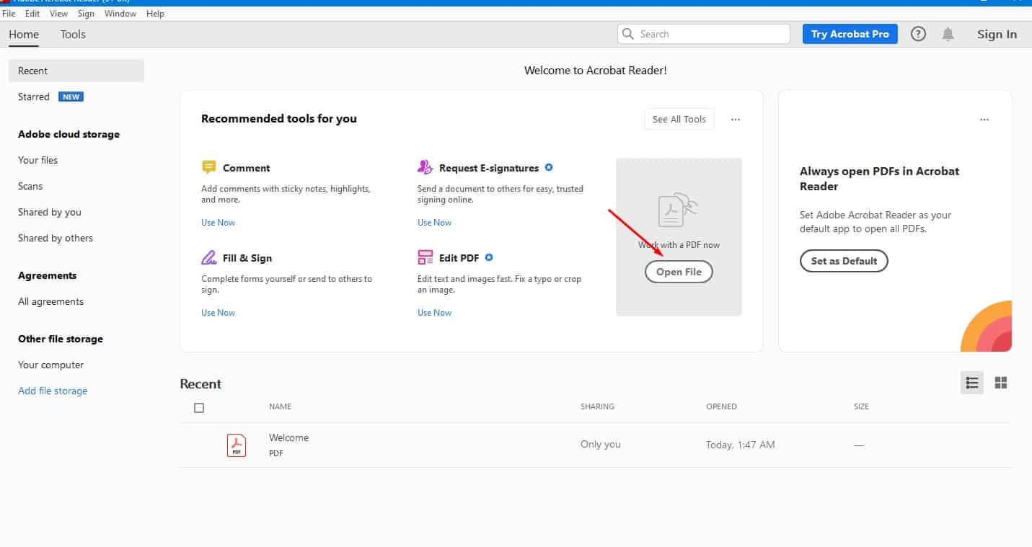Switch Recent files to list view

pyautogui.click(x=972, y=383)
